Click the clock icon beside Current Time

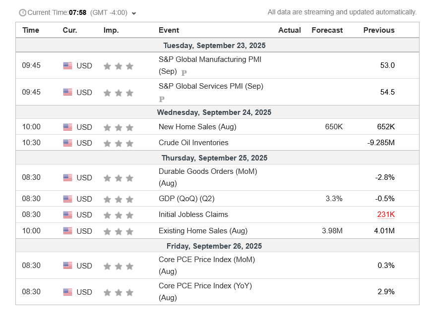(22, 12)
